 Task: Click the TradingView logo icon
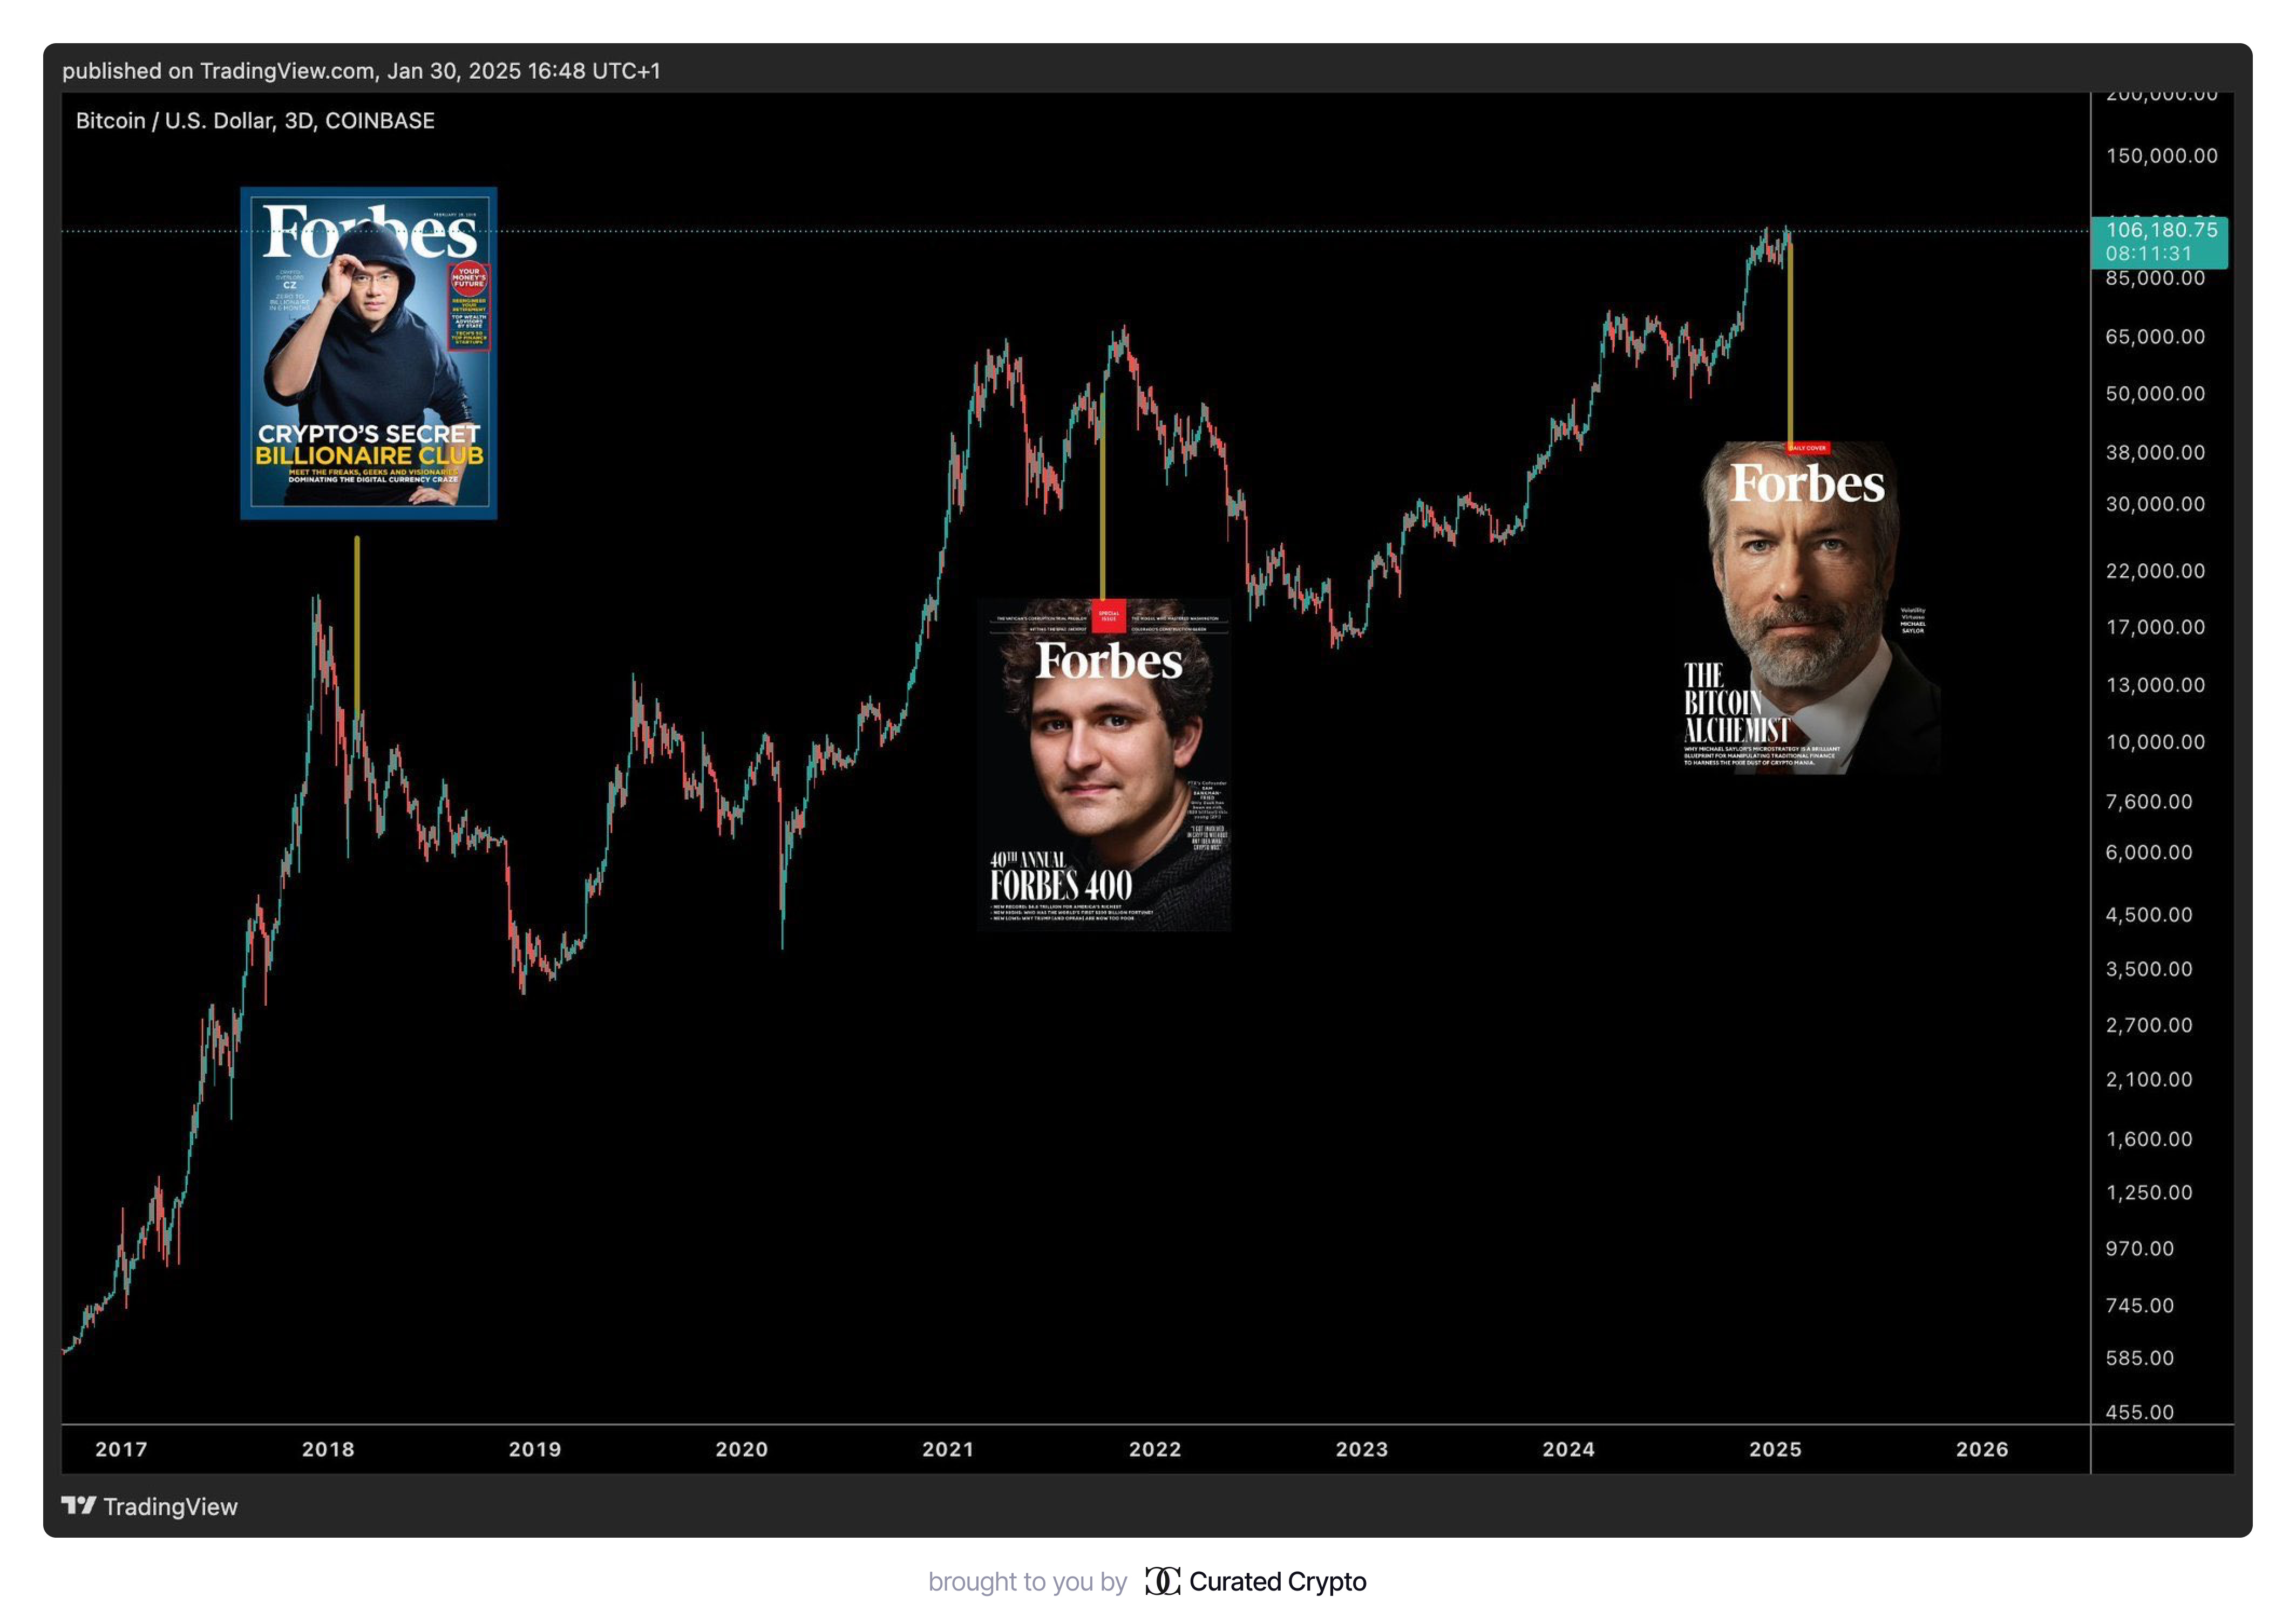pos(79,1505)
